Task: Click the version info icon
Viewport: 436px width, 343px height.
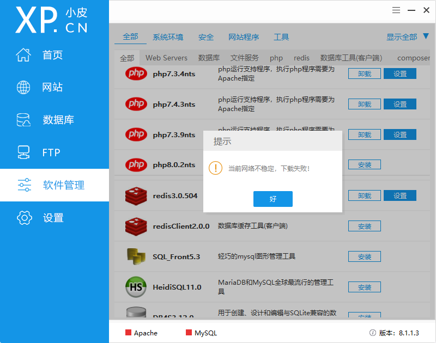Action: [373, 333]
